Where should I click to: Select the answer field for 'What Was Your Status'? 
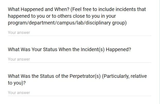pos(79,59)
